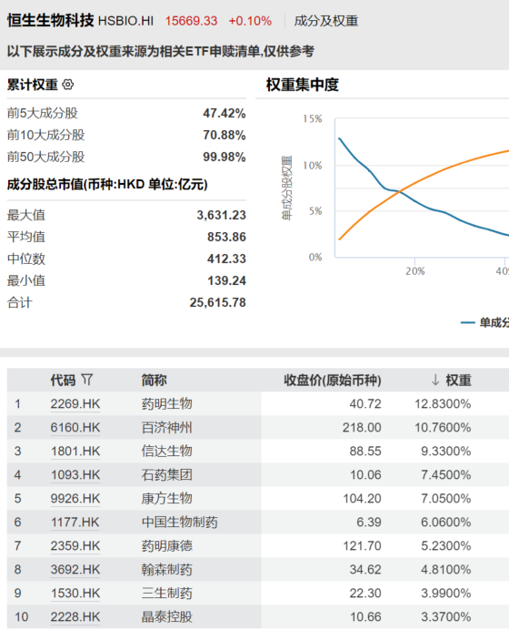The image size is (509, 630).
Task: Open stock code 1093.HK link
Action: 75,475
